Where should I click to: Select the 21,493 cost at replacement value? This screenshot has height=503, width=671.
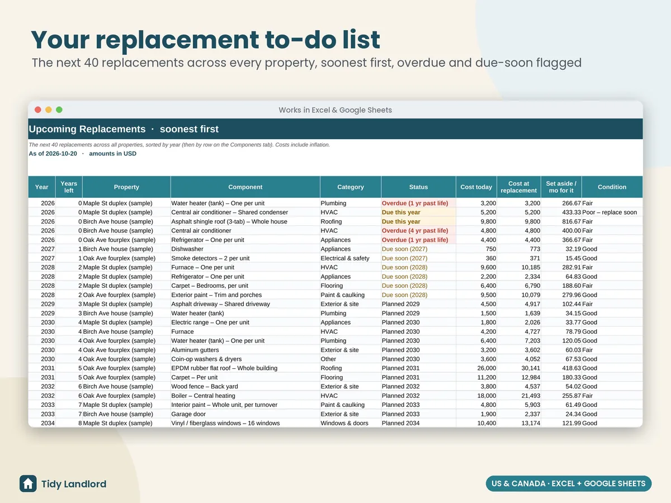tap(519, 396)
